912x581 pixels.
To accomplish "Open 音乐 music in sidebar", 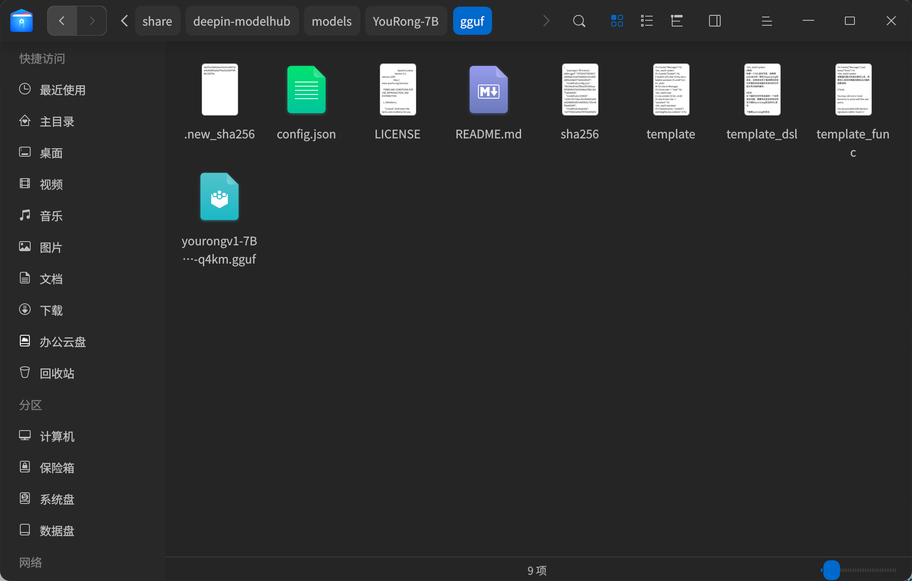I will click(83, 215).
